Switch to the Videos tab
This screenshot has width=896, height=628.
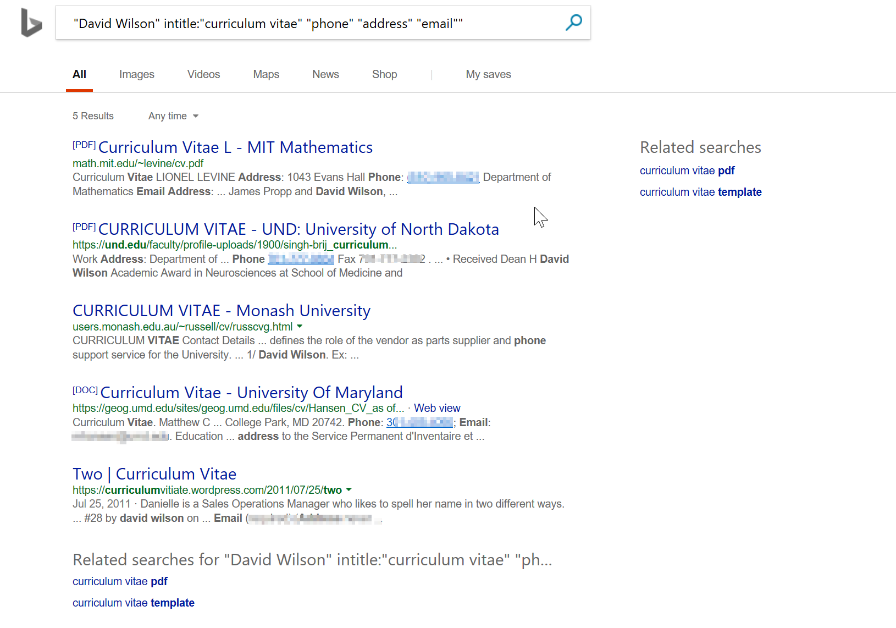(x=203, y=74)
